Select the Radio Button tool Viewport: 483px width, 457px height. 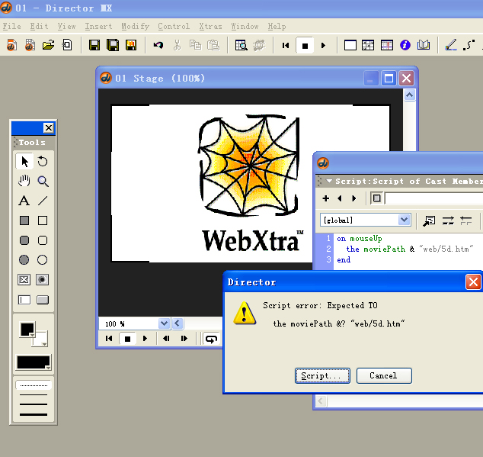[x=43, y=279]
